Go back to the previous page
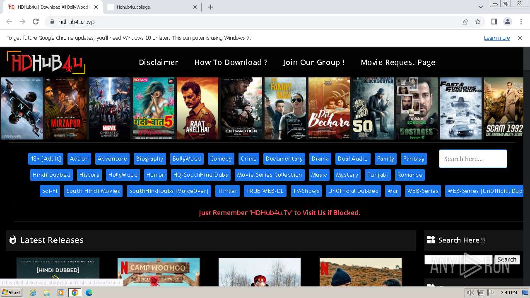 9,22
